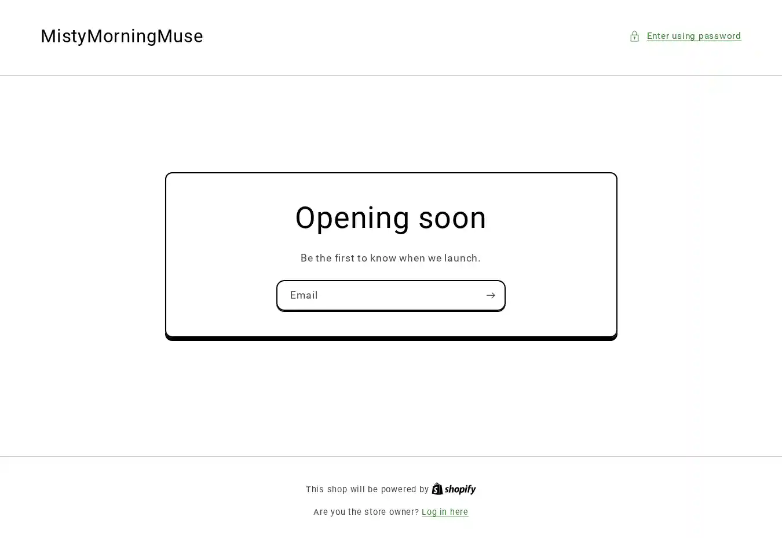Click the word 'Opening' in the main heading
The height and width of the screenshot is (545, 782).
352,219
